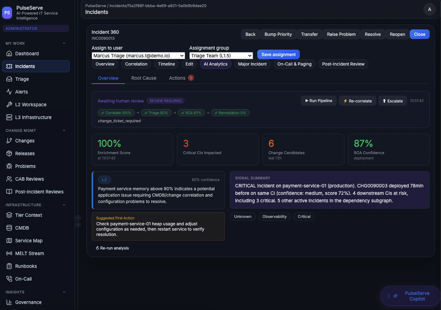
Task: Click Save assignment
Action: 279,55
